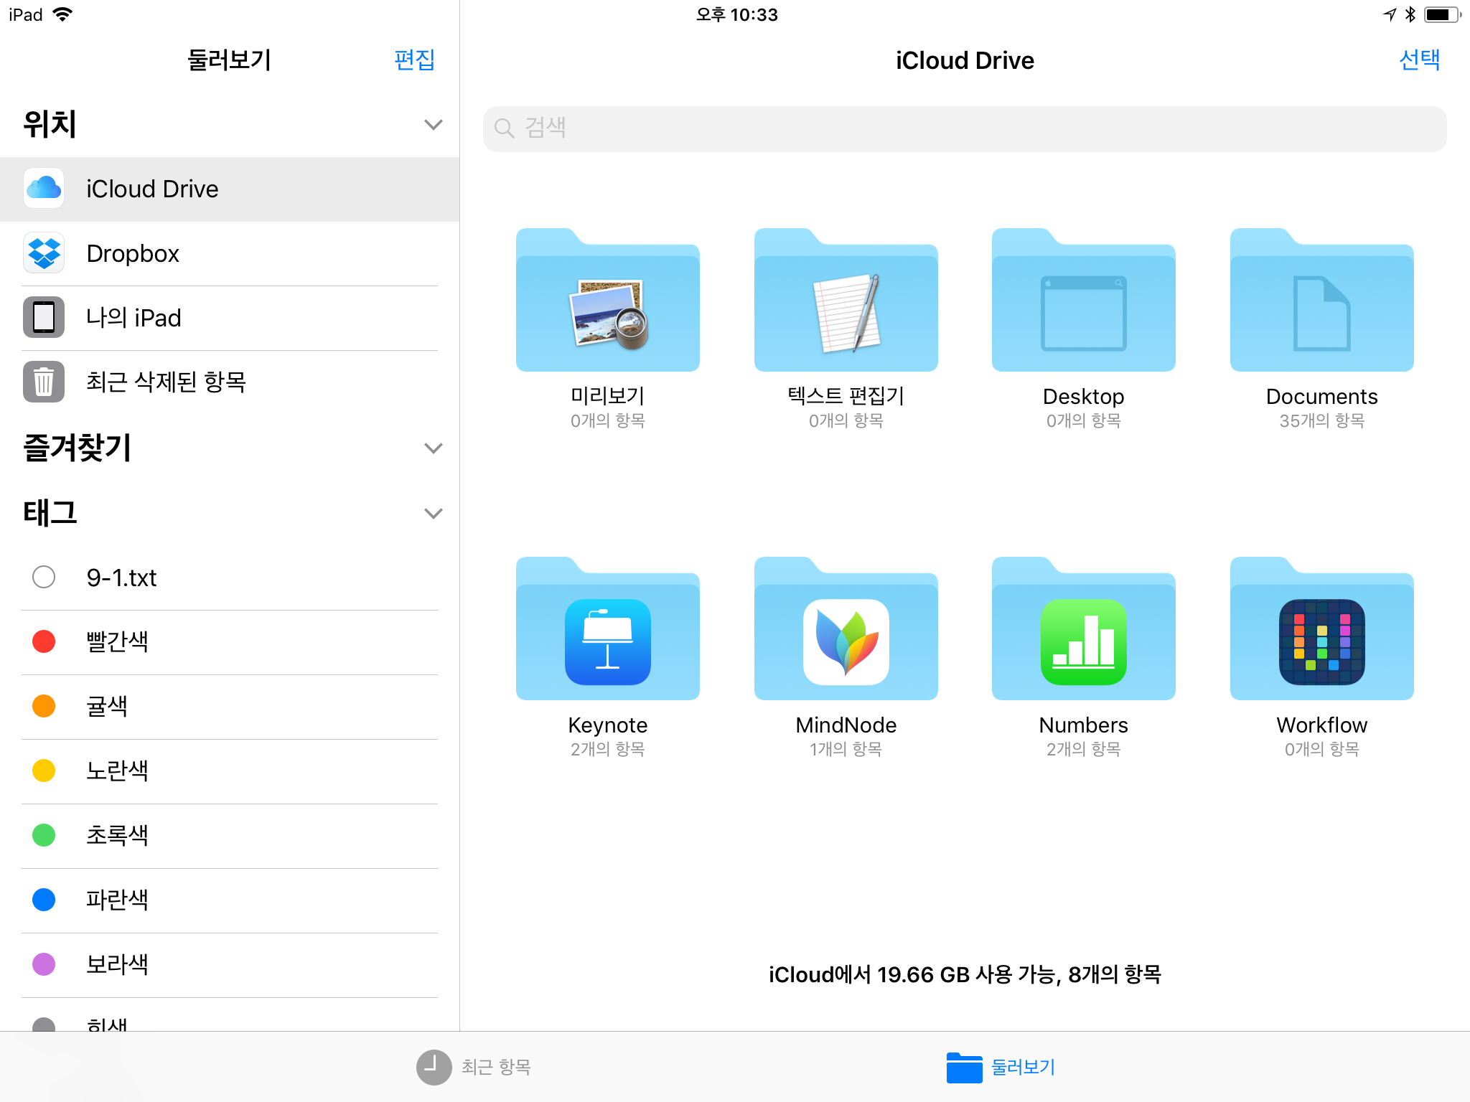Tap the location services arrow icon

point(1390,14)
